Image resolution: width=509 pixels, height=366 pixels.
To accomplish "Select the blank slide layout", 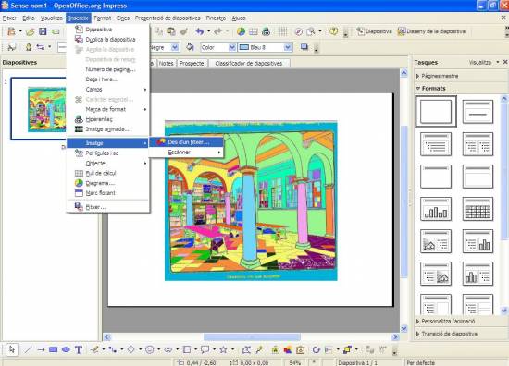I will click(436, 111).
